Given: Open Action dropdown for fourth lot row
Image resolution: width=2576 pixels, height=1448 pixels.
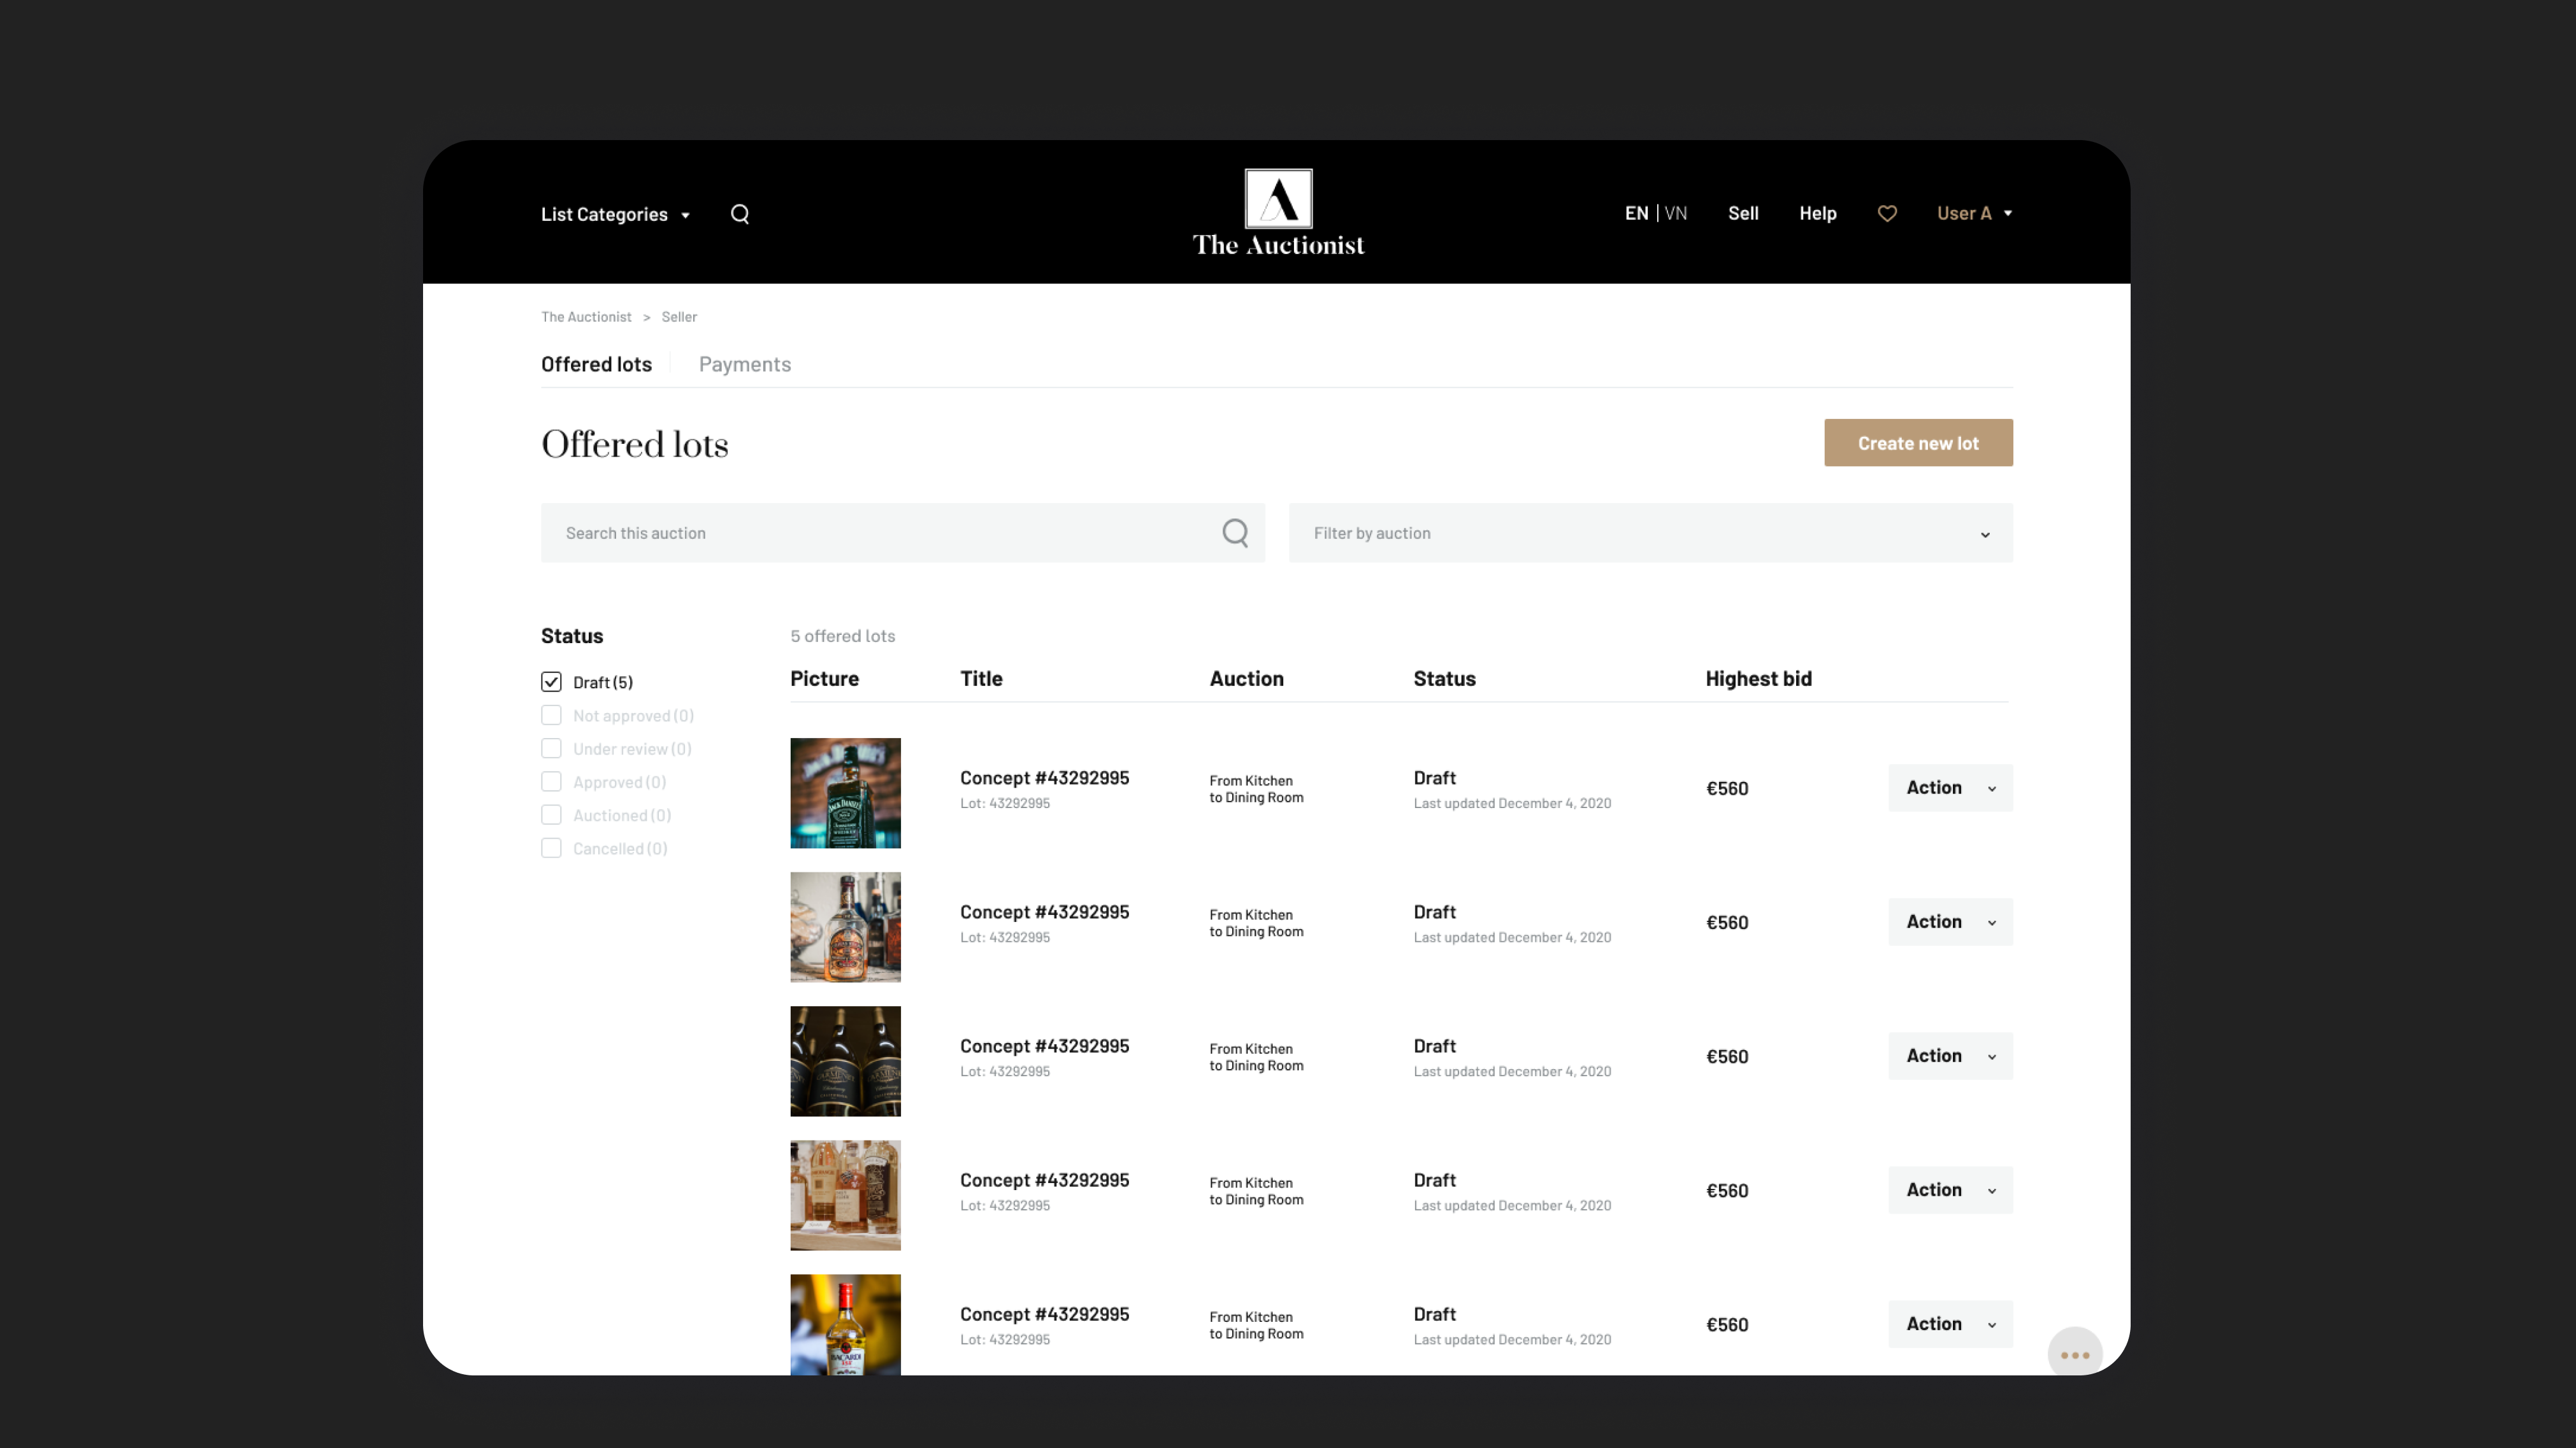Looking at the screenshot, I should 1950,1189.
